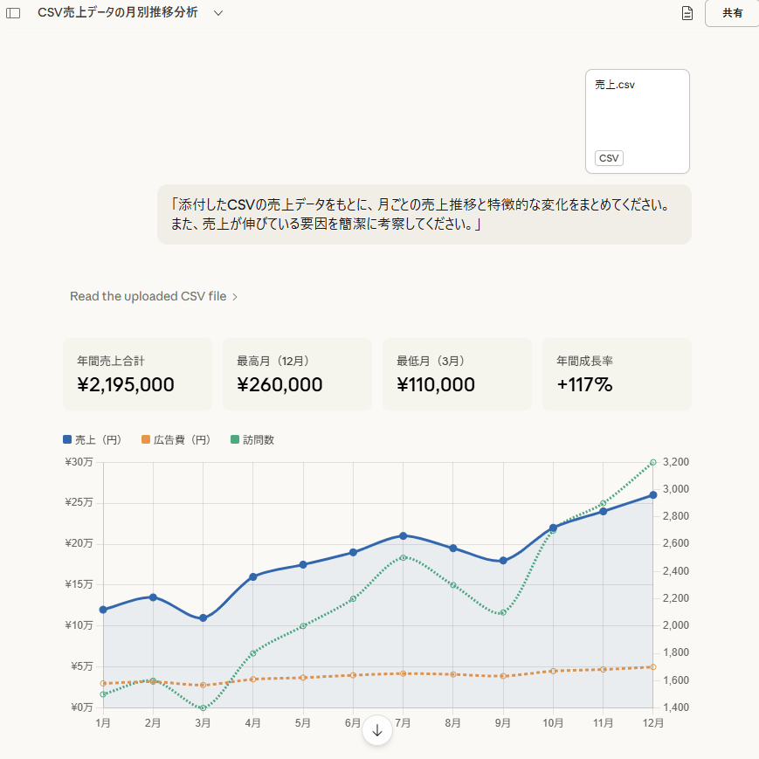
Task: Switch focus to the 売上.csv file tab card
Action: [x=637, y=121]
